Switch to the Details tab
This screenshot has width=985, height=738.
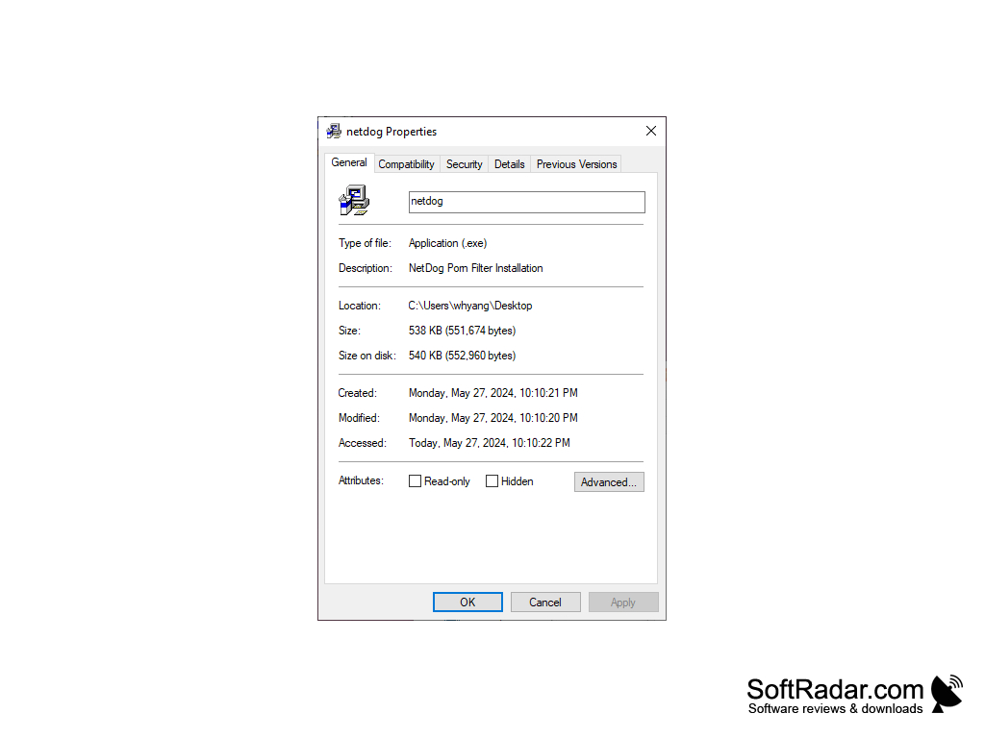(x=509, y=163)
